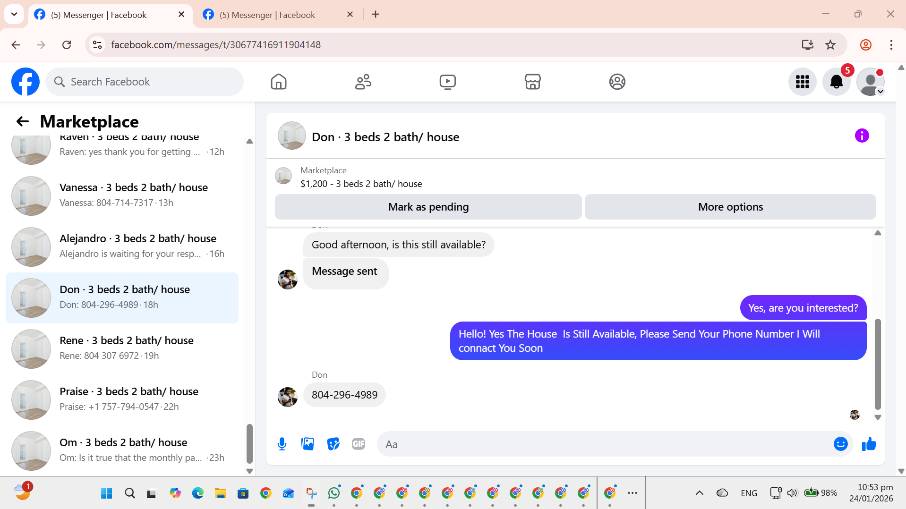Reload the page
The image size is (906, 509).
(x=67, y=45)
